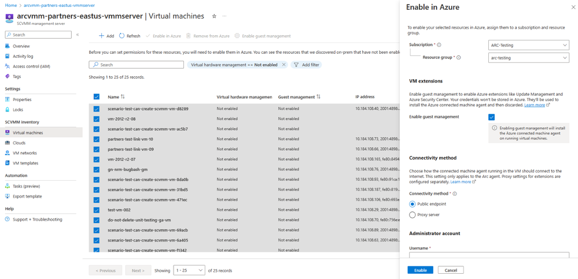Click the Enable button

point(420,270)
